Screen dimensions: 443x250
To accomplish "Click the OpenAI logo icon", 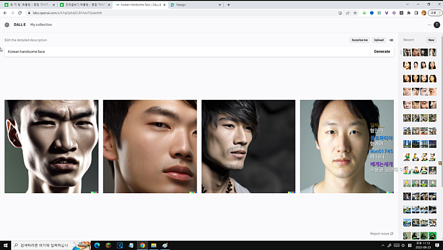I will 7,25.
